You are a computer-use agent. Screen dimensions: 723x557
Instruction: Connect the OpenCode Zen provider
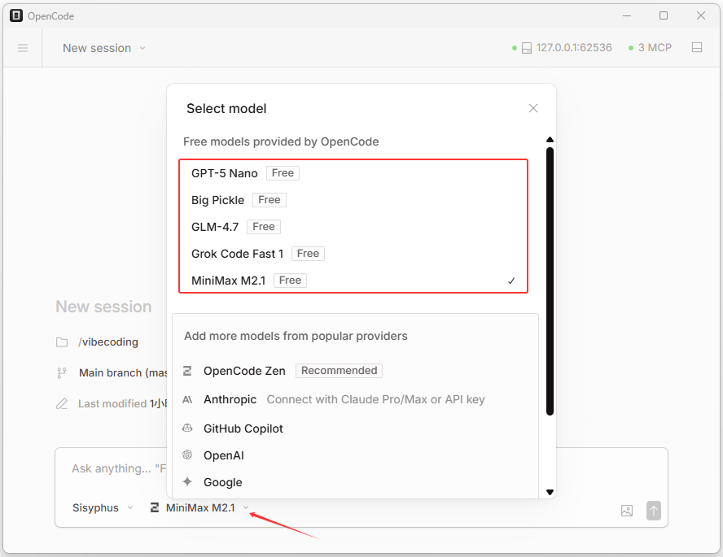click(244, 371)
